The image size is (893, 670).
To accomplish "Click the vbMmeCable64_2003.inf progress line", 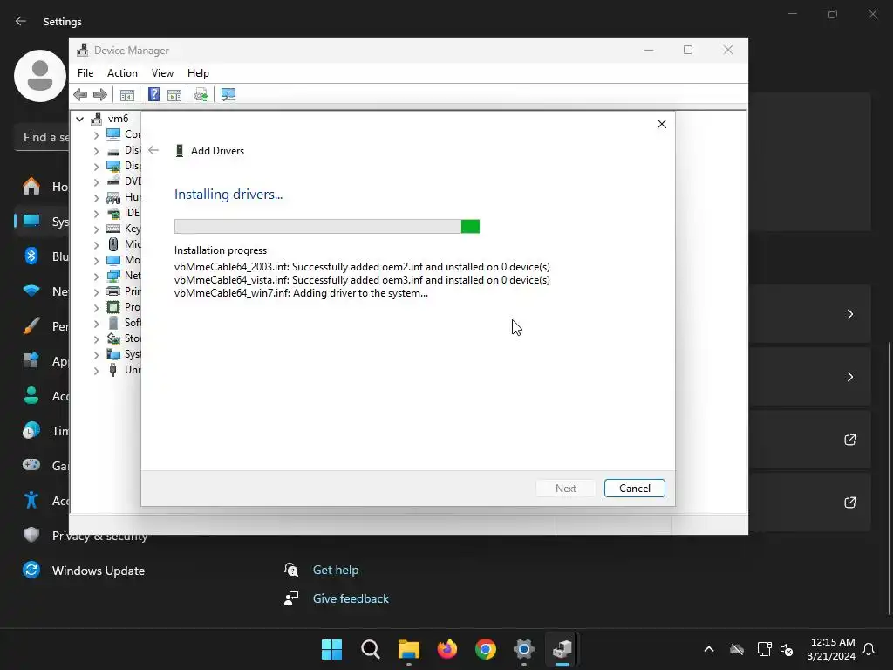I will 362,267.
